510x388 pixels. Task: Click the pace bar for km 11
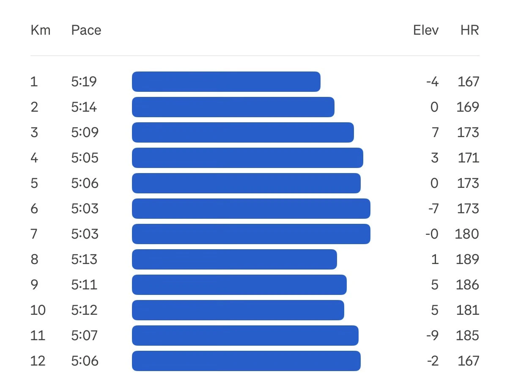click(x=245, y=336)
